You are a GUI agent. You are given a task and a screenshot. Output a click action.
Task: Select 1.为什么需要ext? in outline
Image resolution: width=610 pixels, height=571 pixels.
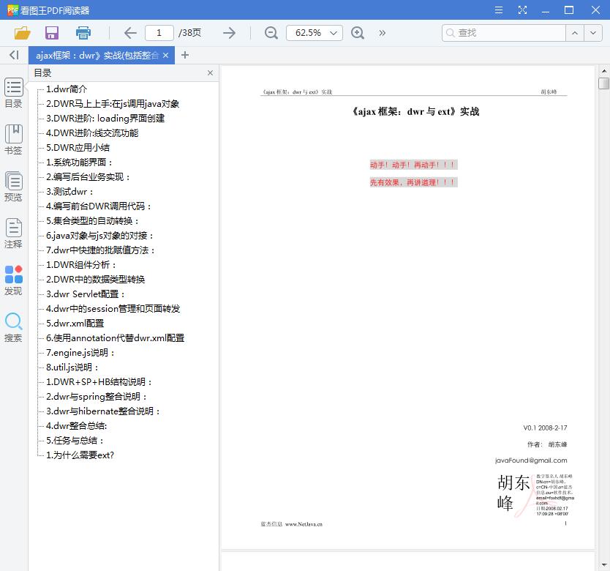coord(80,455)
